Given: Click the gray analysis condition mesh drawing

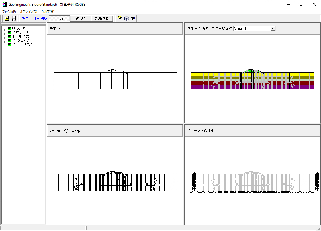Looking at the screenshot, I should coord(254,182).
